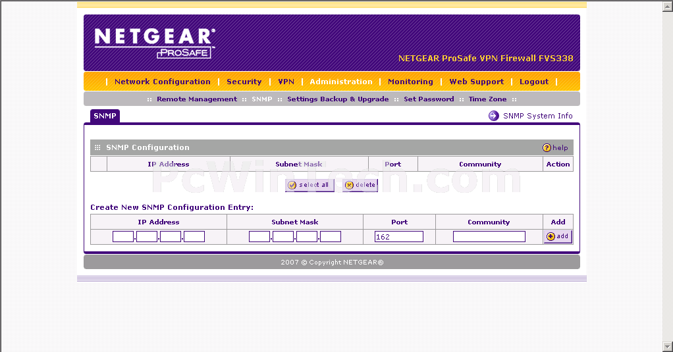Open the Monitoring menu
The width and height of the screenshot is (673, 352).
click(x=410, y=82)
